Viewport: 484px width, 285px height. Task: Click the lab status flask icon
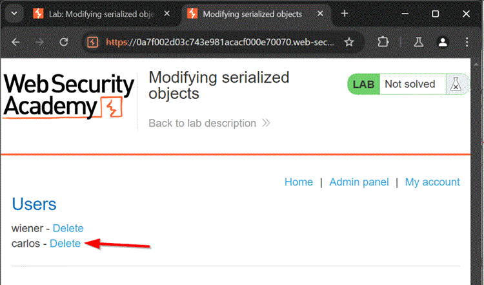[455, 84]
